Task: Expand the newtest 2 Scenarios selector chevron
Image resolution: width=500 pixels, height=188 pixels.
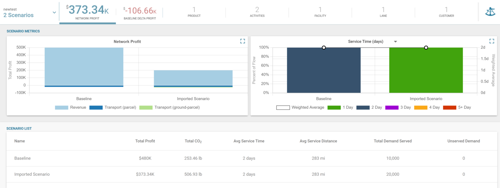Action: [54, 12]
